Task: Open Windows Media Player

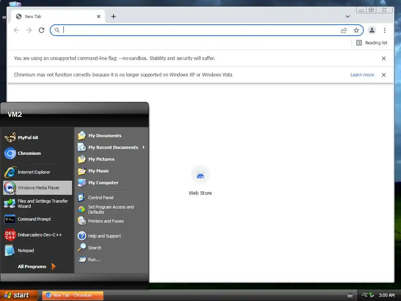Action: [37, 188]
